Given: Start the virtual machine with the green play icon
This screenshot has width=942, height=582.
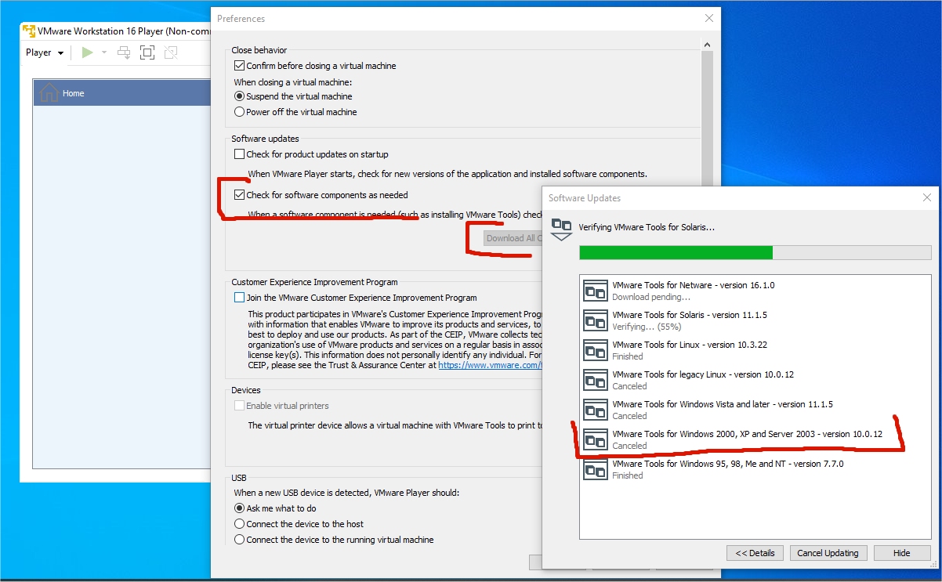Looking at the screenshot, I should pyautogui.click(x=87, y=52).
